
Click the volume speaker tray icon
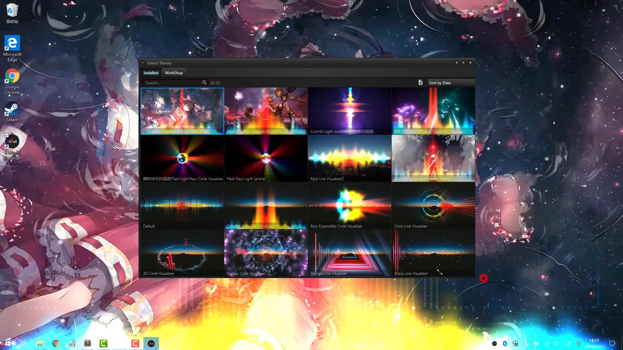(556, 344)
